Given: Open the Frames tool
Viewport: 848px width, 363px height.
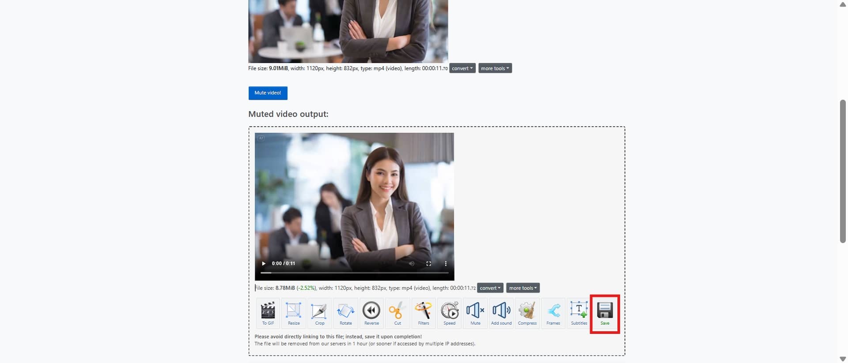Looking at the screenshot, I should click(553, 313).
